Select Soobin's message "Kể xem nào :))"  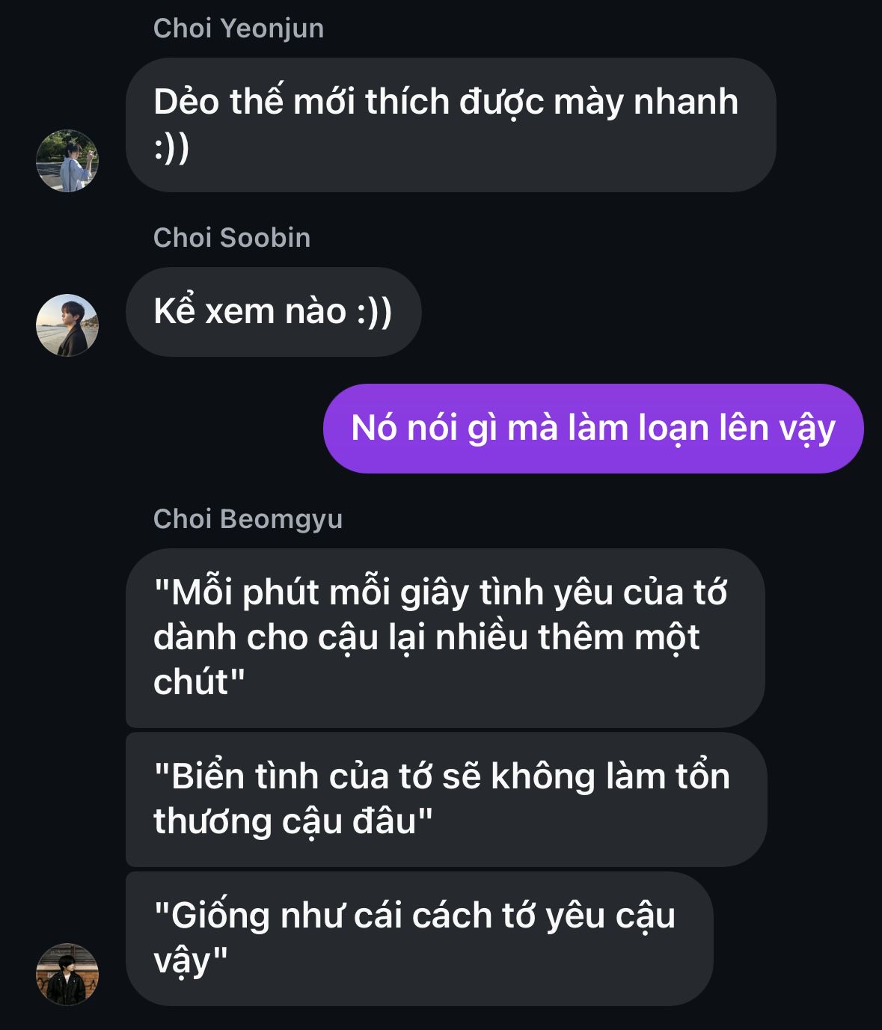pyautogui.click(x=274, y=311)
